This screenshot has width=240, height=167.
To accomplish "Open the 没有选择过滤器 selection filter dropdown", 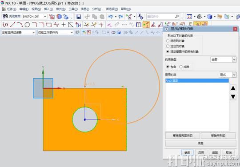I will tap(33, 32).
